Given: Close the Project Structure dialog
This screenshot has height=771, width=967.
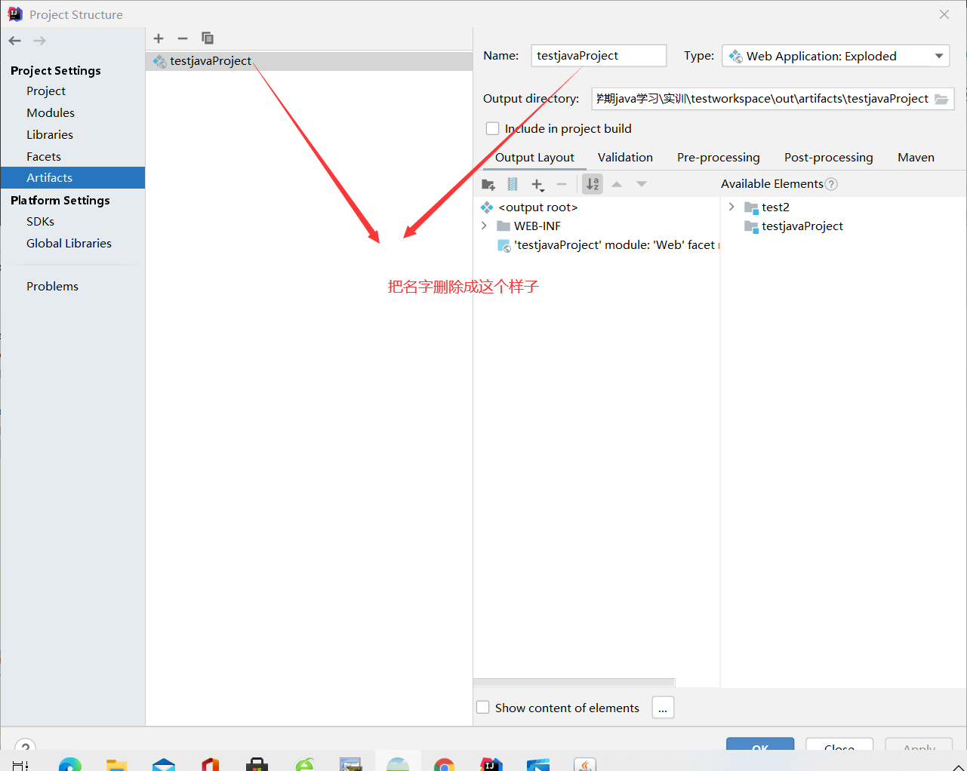Looking at the screenshot, I should tap(944, 14).
